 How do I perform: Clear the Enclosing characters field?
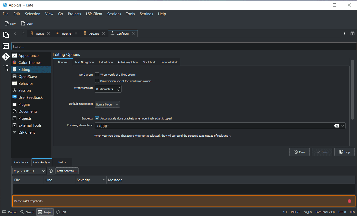336,126
